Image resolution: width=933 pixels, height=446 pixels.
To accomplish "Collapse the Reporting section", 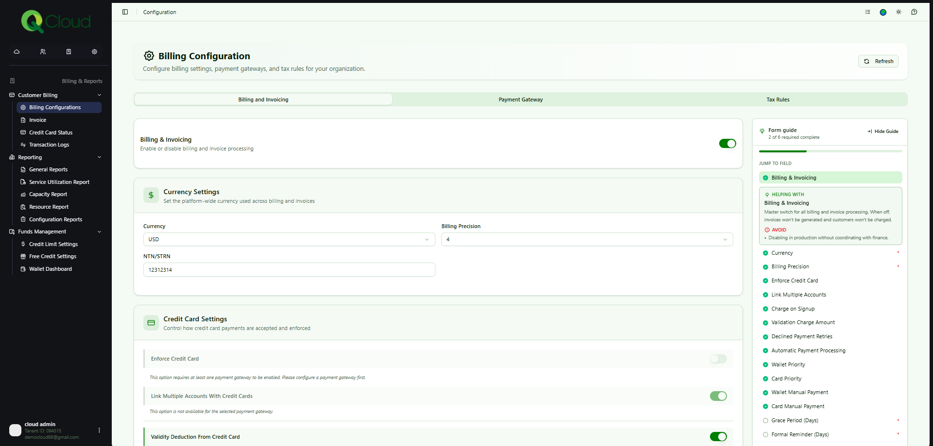I will tap(55, 157).
